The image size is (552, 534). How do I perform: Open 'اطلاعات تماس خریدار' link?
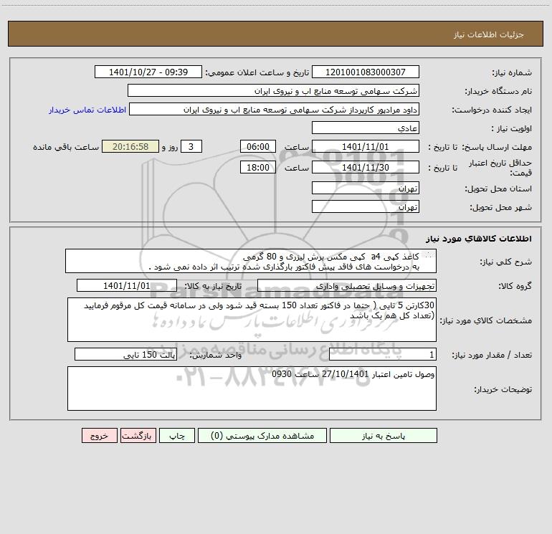click(x=87, y=110)
